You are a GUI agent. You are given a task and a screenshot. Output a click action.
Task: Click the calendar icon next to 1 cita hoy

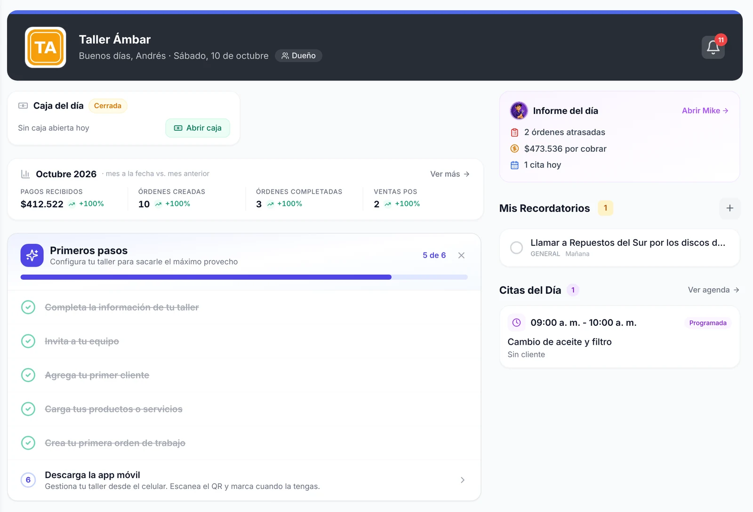pos(514,165)
